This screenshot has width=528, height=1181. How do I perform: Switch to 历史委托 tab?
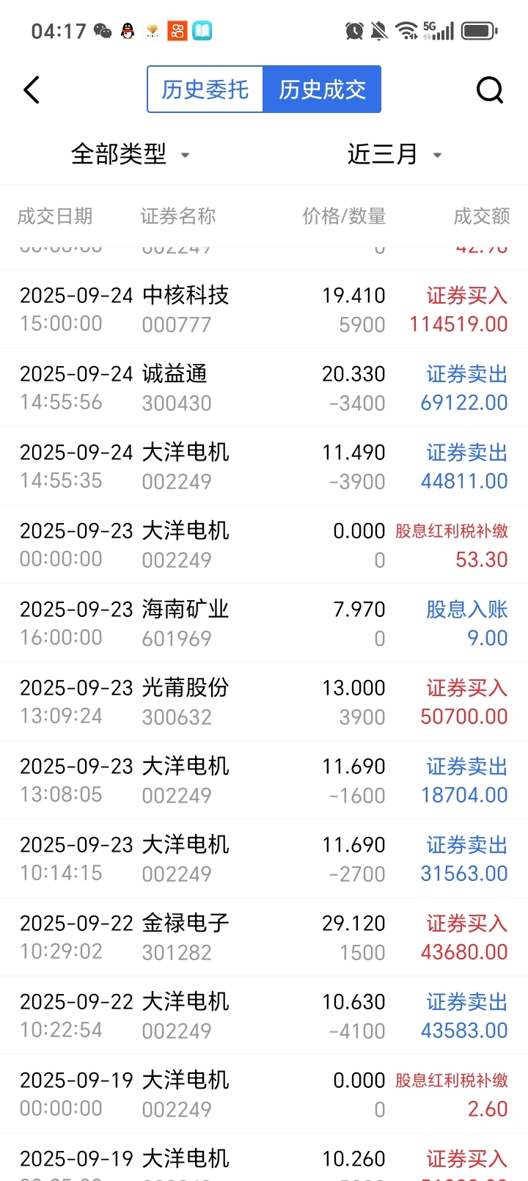(205, 89)
